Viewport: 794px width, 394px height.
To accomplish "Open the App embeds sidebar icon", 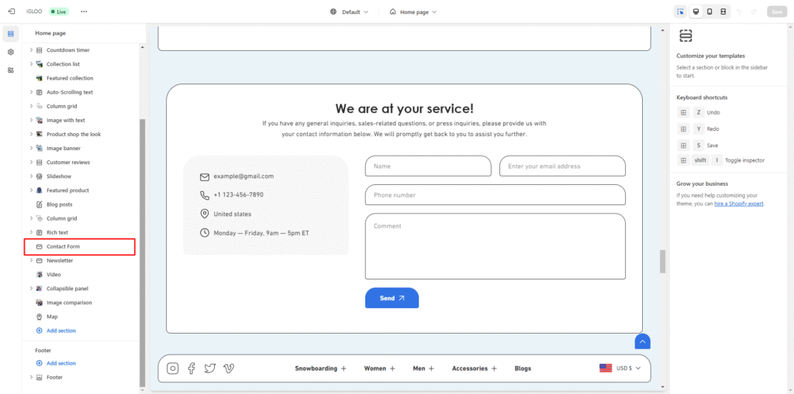I will pyautogui.click(x=11, y=70).
